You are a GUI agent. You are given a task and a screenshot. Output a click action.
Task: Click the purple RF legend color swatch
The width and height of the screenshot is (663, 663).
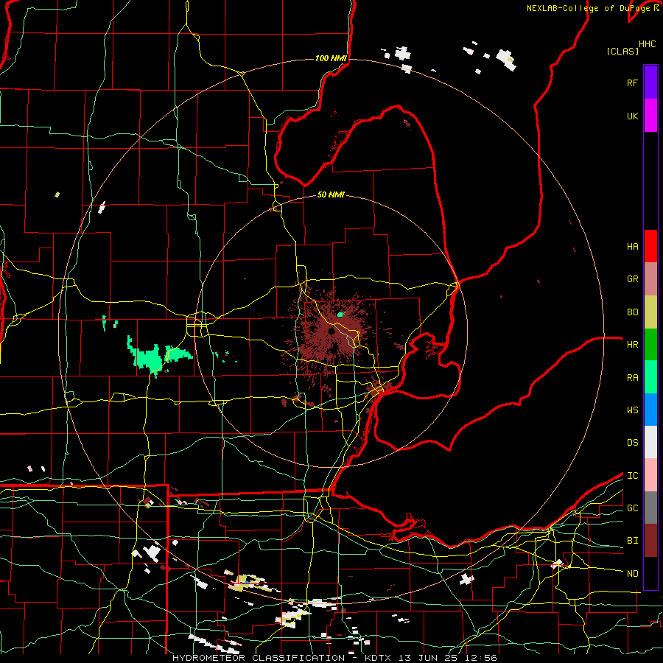coord(650,83)
